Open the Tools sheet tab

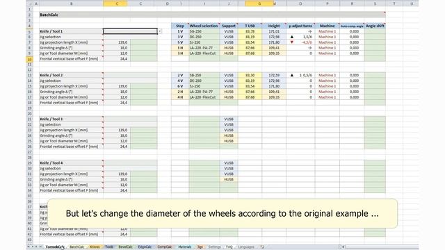tap(109, 247)
